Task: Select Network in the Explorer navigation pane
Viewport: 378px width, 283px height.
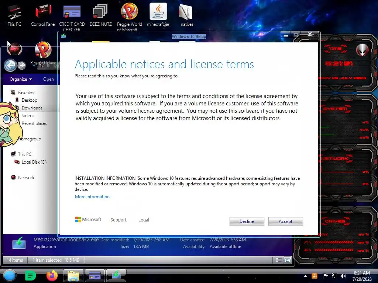Action: tap(26, 177)
